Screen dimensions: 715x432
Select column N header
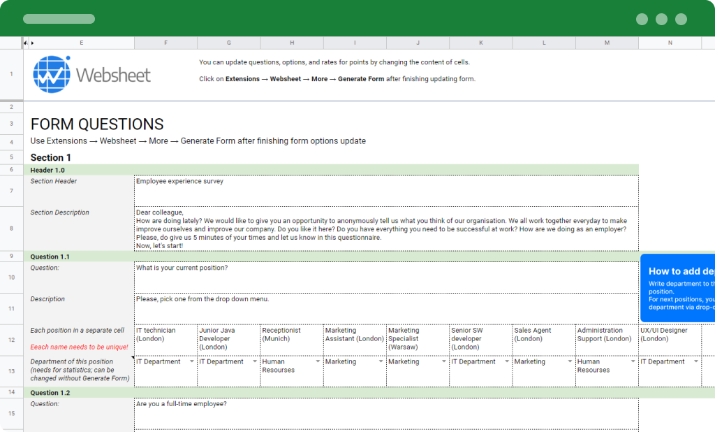coord(670,43)
